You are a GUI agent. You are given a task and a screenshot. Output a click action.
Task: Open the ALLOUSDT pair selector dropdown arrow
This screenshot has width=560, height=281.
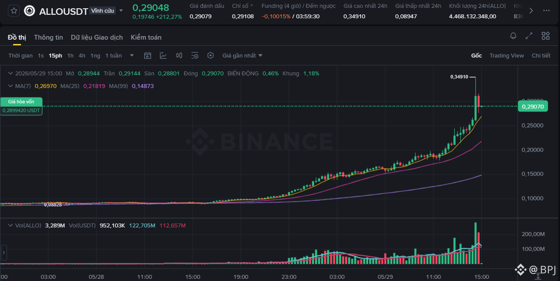(121, 10)
